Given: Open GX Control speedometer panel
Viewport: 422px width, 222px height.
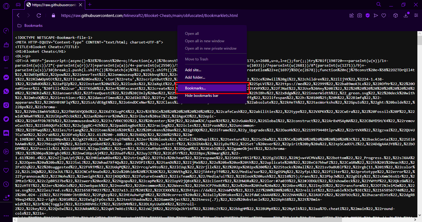Looking at the screenshot, I should point(6,31).
